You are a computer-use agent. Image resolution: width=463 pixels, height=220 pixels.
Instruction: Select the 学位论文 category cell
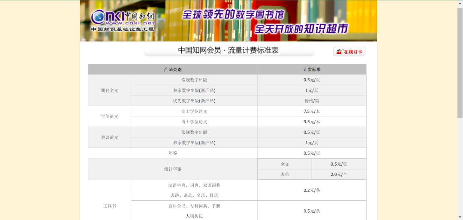(110, 116)
